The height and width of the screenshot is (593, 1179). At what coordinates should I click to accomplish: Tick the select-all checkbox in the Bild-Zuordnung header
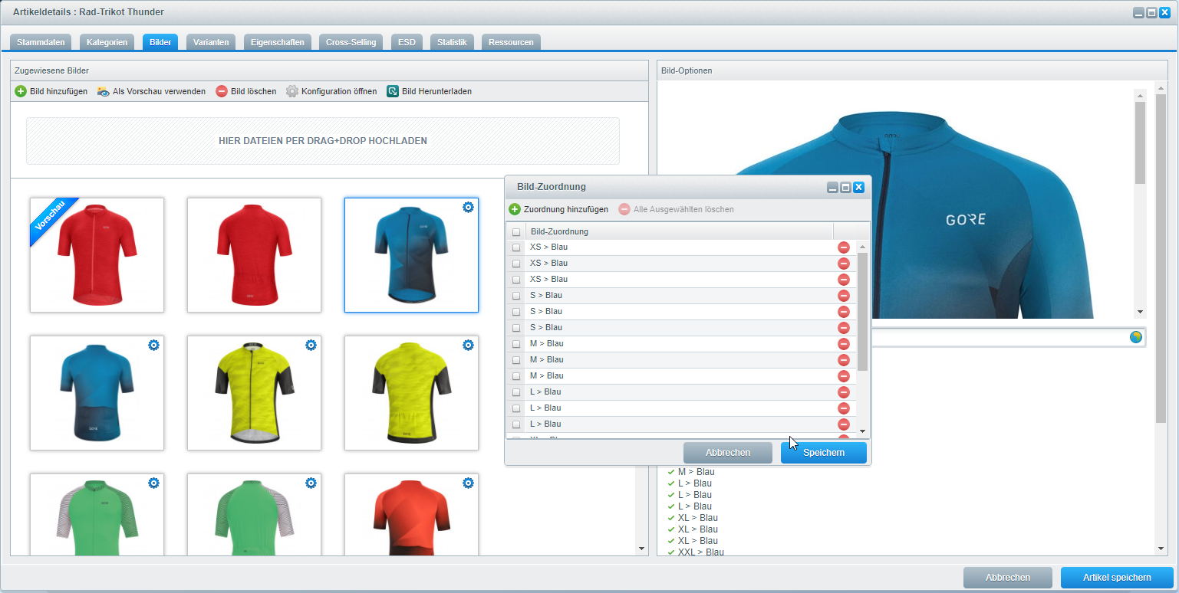[x=516, y=232]
